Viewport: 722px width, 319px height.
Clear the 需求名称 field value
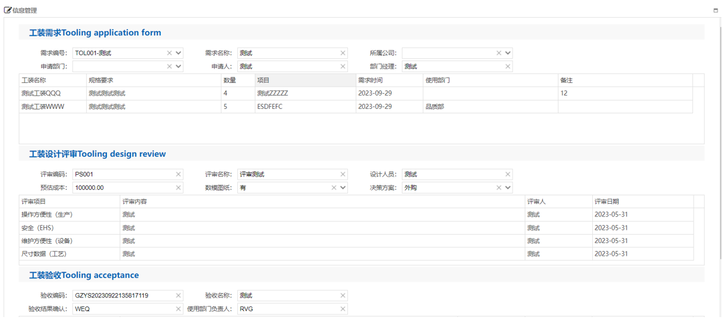(x=343, y=53)
